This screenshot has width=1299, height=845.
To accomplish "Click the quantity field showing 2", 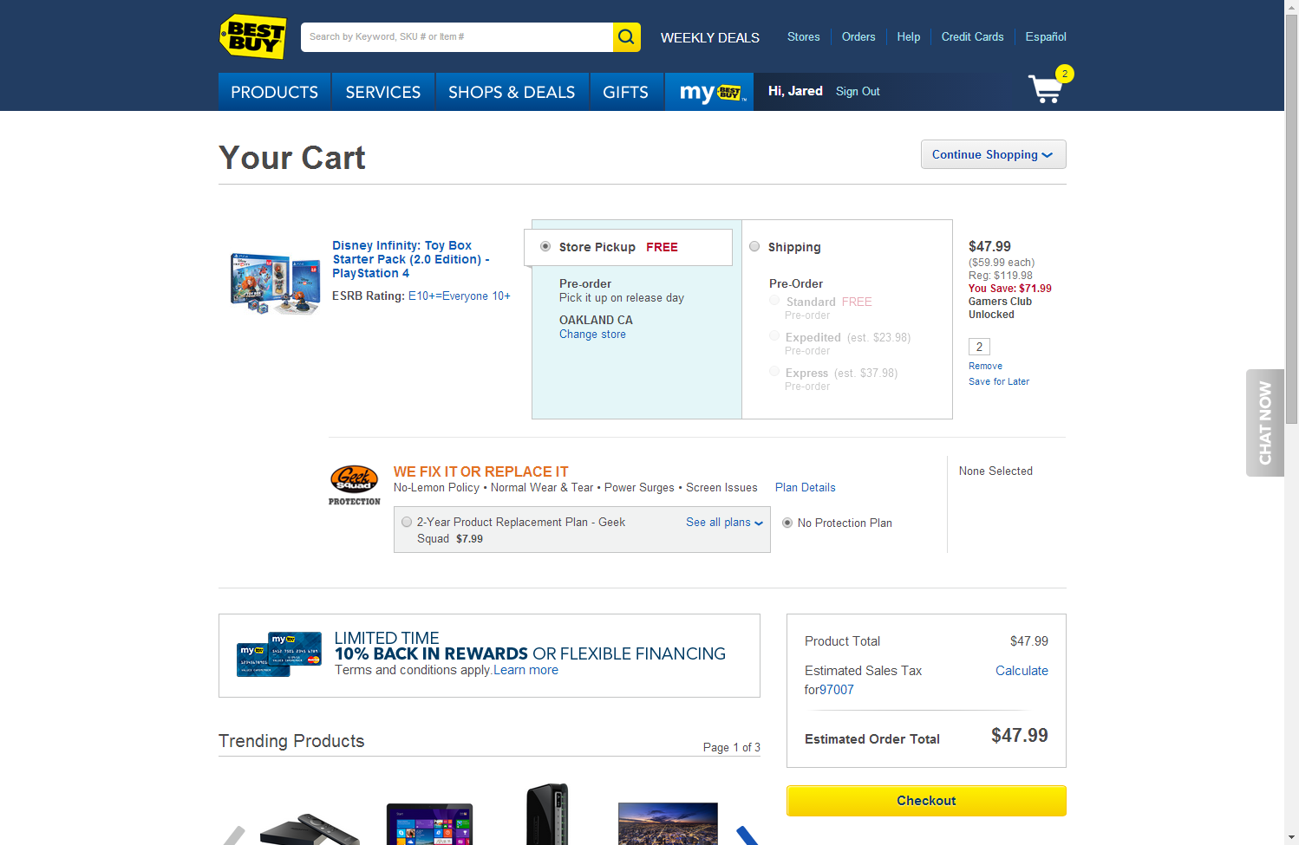I will coord(979,347).
